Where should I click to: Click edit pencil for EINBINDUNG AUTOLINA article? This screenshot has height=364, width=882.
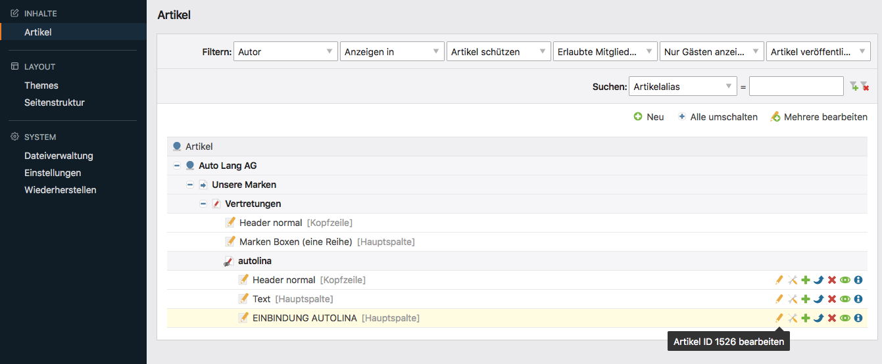779,318
